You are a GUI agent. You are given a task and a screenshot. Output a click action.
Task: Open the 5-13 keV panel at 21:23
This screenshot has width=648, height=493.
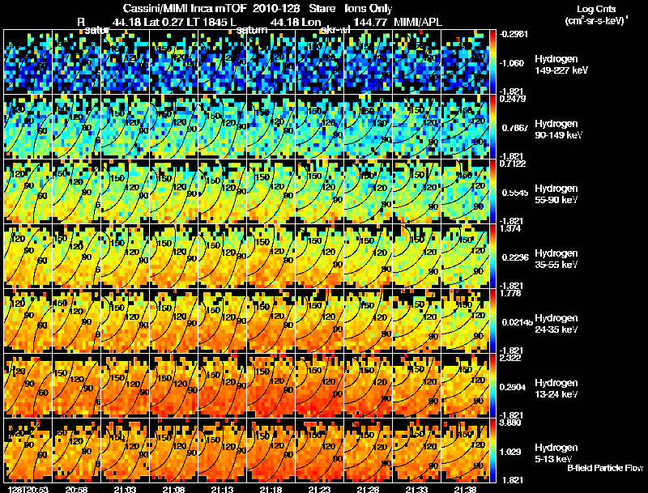click(319, 450)
